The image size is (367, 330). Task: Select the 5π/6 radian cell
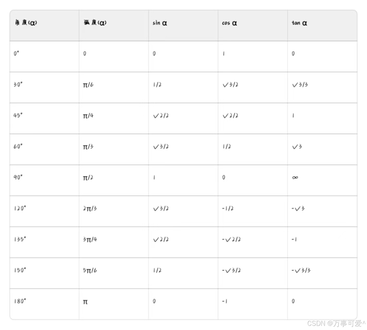[x=90, y=270]
